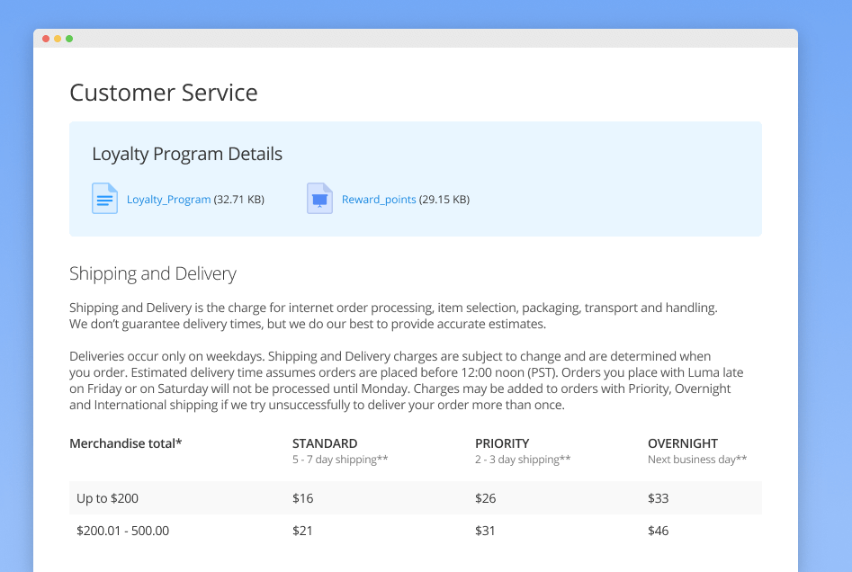Click the Loyalty_Program file link

[168, 200]
